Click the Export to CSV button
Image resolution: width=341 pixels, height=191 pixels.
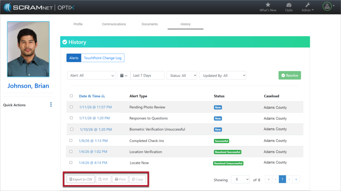click(x=81, y=179)
